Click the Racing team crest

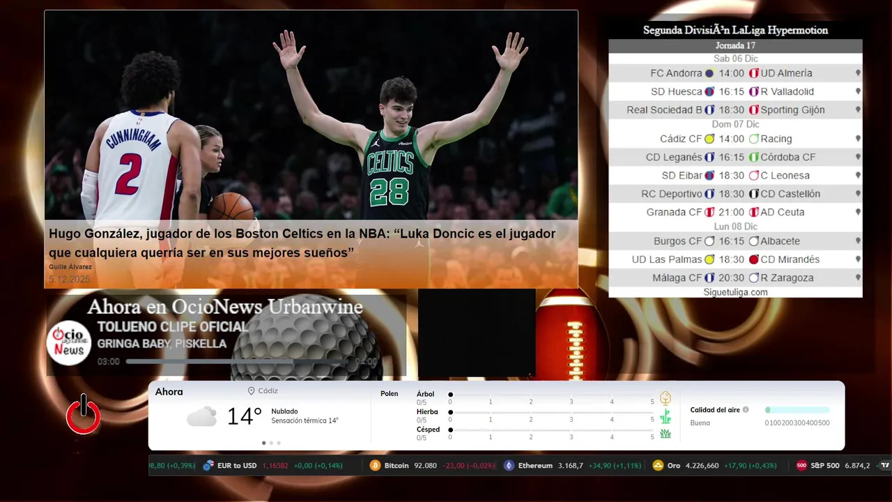[753, 139]
